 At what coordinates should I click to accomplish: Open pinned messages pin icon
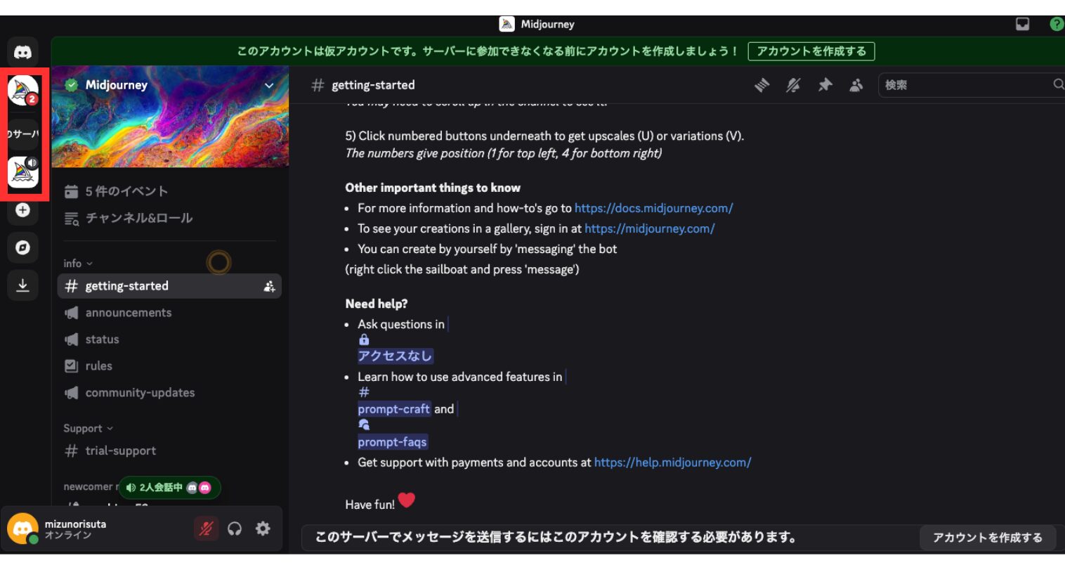825,85
